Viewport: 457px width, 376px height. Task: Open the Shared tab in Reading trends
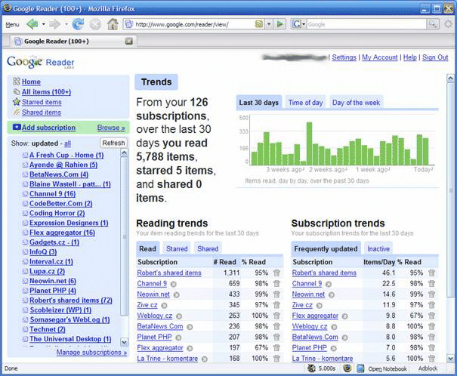coord(208,248)
